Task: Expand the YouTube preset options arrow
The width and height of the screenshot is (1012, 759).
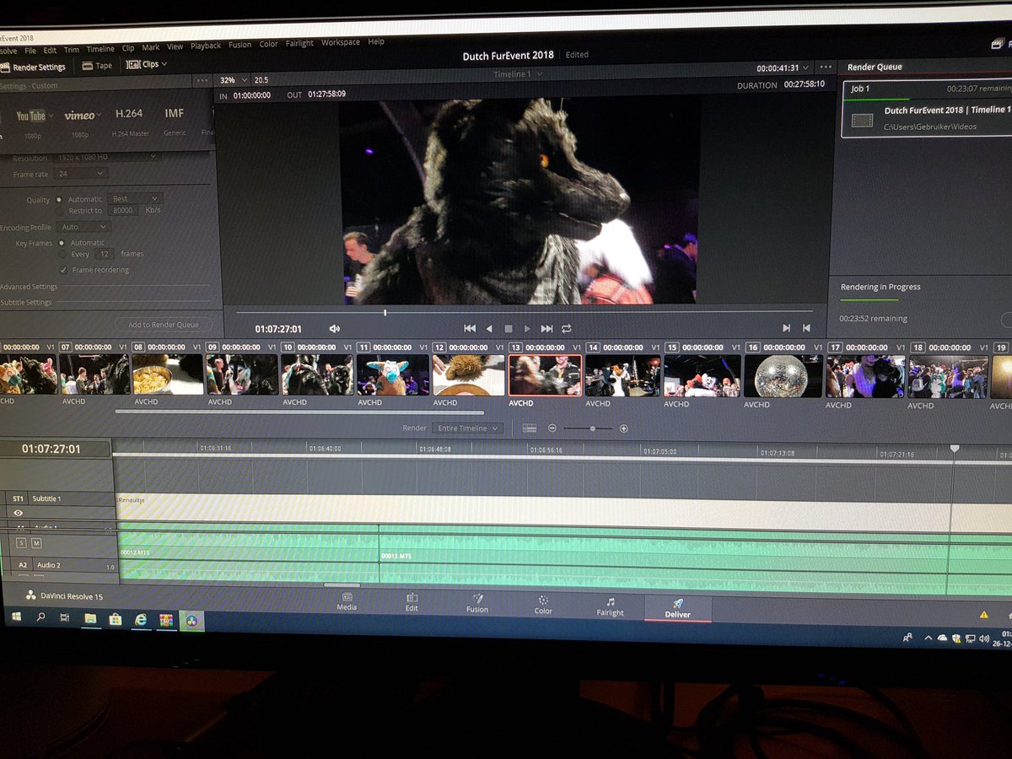Action: click(51, 116)
